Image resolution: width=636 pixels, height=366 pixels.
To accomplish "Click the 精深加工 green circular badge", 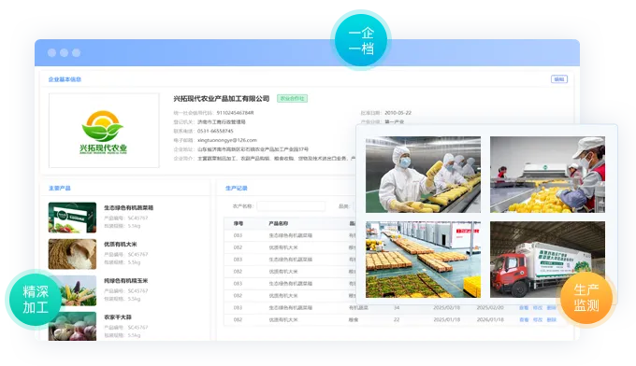I will [36, 299].
